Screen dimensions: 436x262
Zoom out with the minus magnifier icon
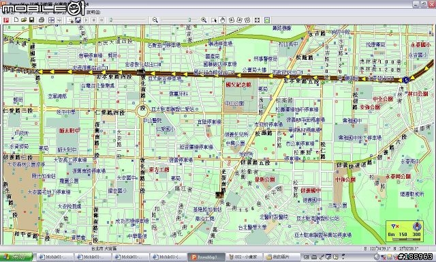155,20
